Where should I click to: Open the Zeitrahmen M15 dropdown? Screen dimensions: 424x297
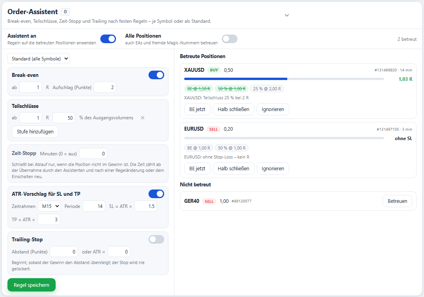pos(49,206)
